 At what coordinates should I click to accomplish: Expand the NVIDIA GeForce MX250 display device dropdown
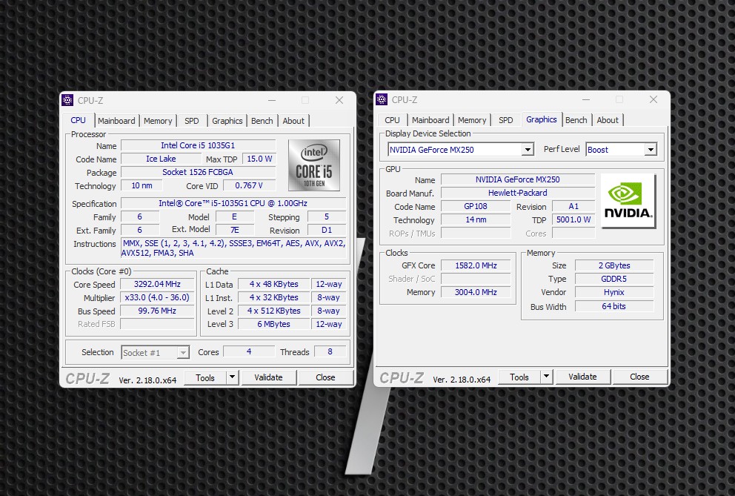(528, 150)
